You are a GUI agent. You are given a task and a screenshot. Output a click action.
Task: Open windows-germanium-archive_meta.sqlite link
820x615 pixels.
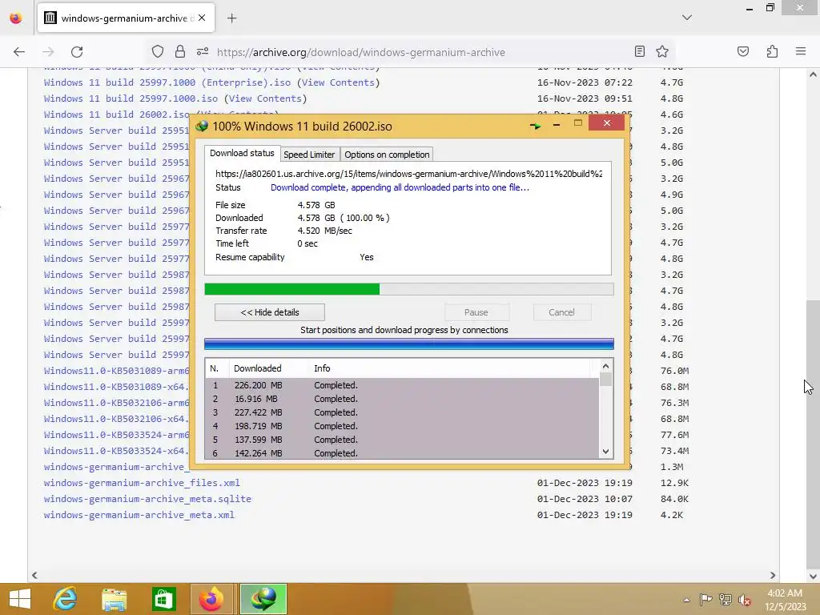click(x=147, y=499)
